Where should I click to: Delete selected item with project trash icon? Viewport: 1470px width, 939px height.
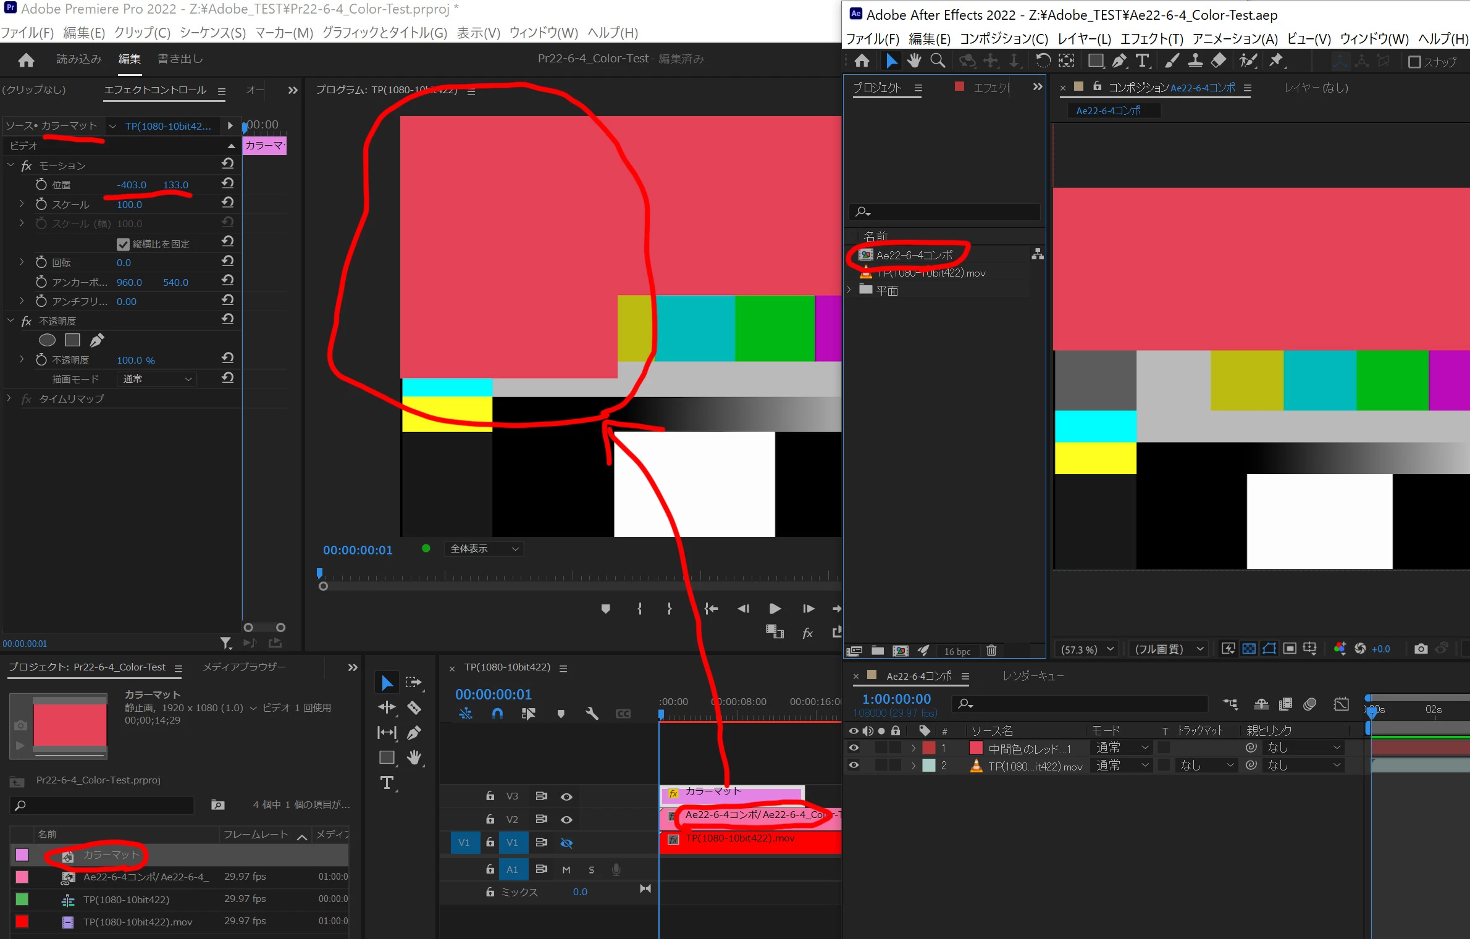pyautogui.click(x=991, y=650)
